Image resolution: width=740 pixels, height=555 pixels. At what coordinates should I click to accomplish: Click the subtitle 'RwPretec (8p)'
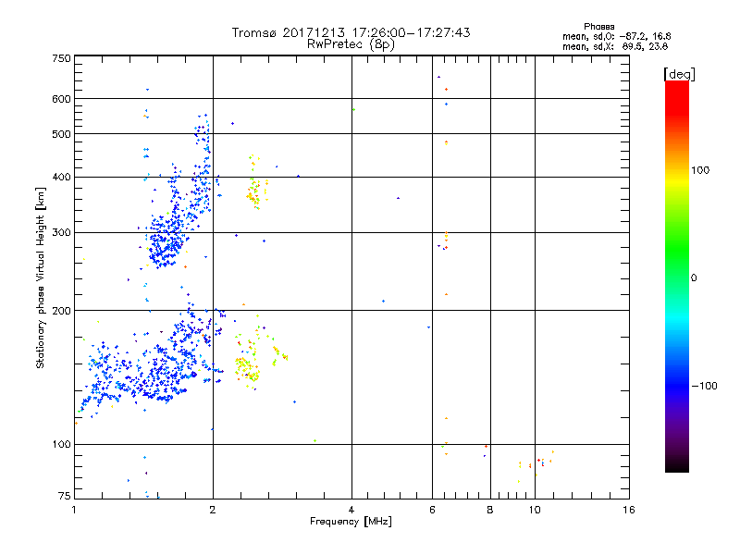pos(351,44)
